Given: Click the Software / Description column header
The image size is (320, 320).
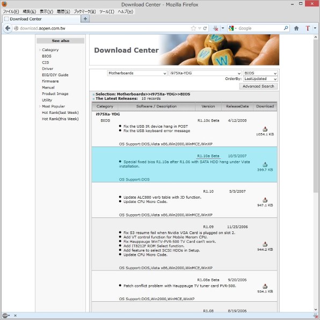Looking at the screenshot, I should [x=156, y=106].
